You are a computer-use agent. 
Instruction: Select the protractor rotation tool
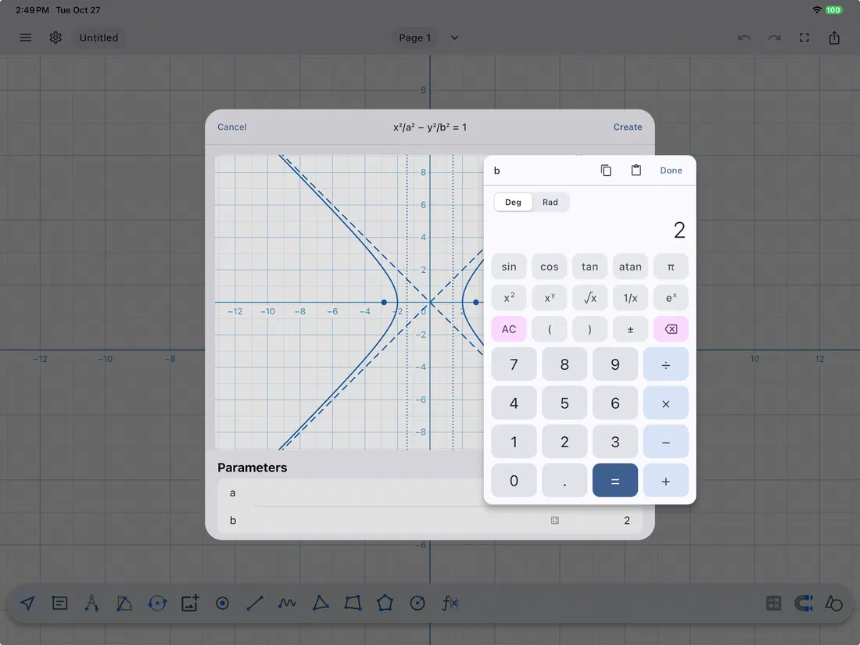(x=157, y=604)
